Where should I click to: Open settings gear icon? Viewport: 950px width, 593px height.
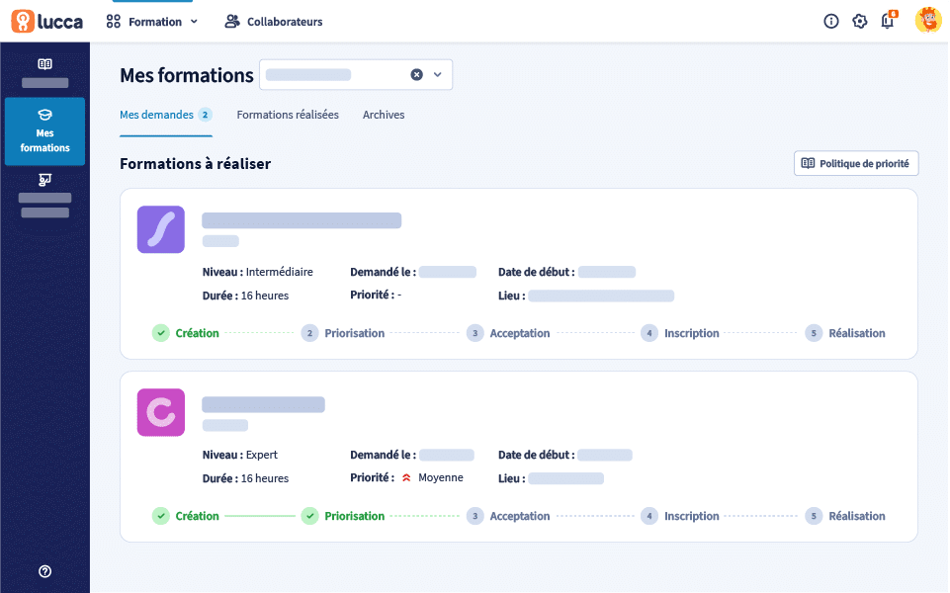coord(860,22)
